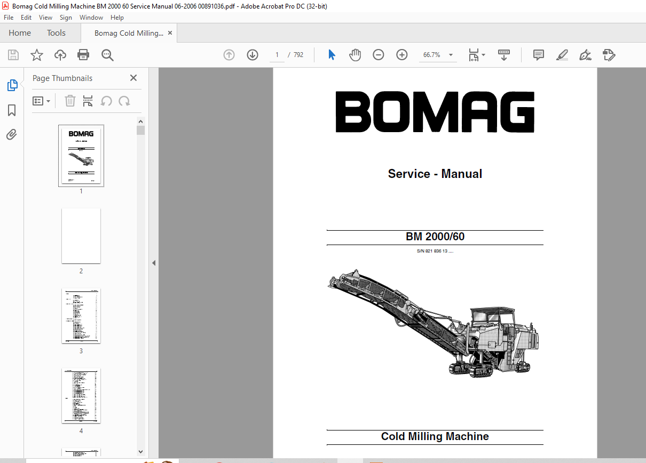Screen dimensions: 646x463
Task: Click the 'BM 2000/60' model title
Action: click(x=435, y=237)
